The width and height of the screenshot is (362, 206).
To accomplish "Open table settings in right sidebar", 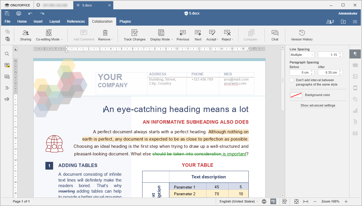I will (x=355, y=65).
